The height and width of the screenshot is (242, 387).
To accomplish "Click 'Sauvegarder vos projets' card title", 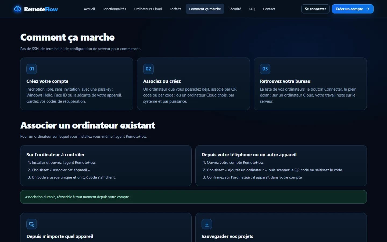I will (227, 236).
